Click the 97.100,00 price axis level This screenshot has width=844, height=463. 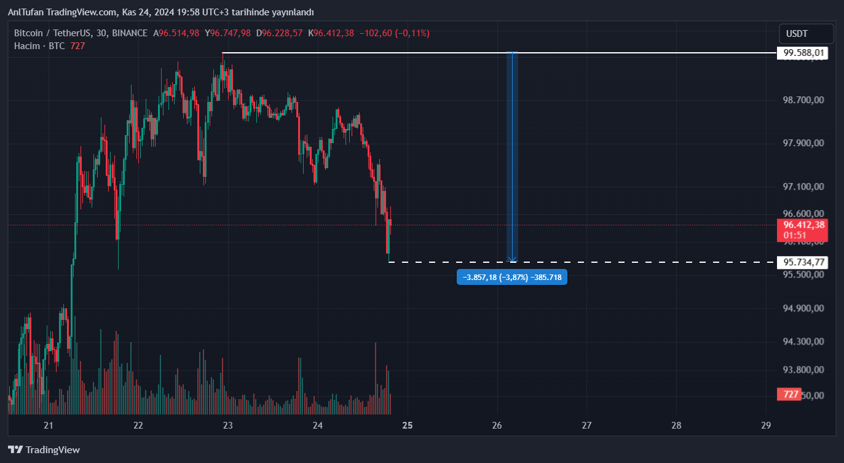point(802,186)
